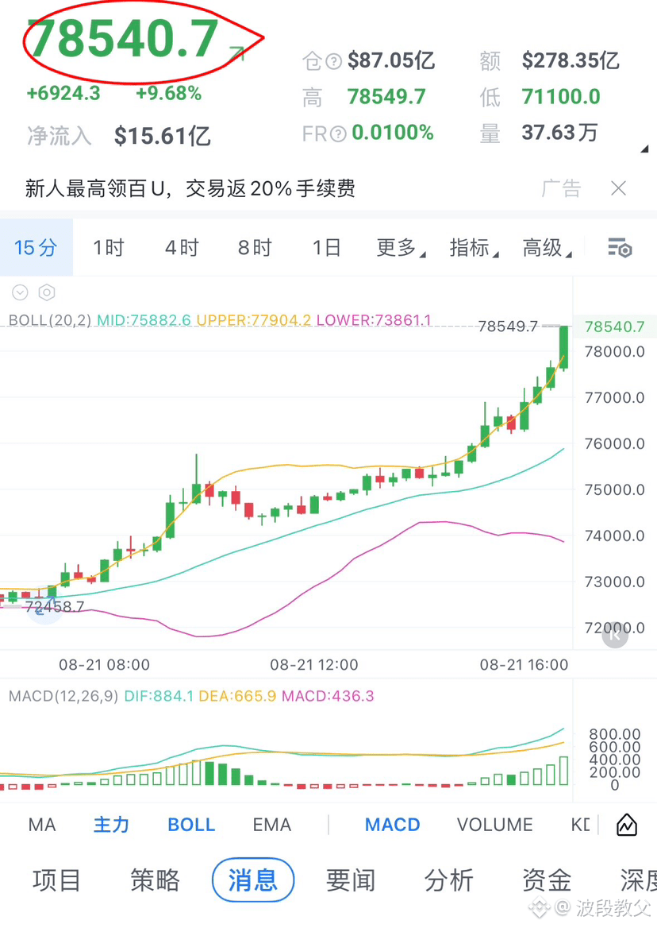
Task: Expand stats panel corner triangle
Action: point(644,149)
